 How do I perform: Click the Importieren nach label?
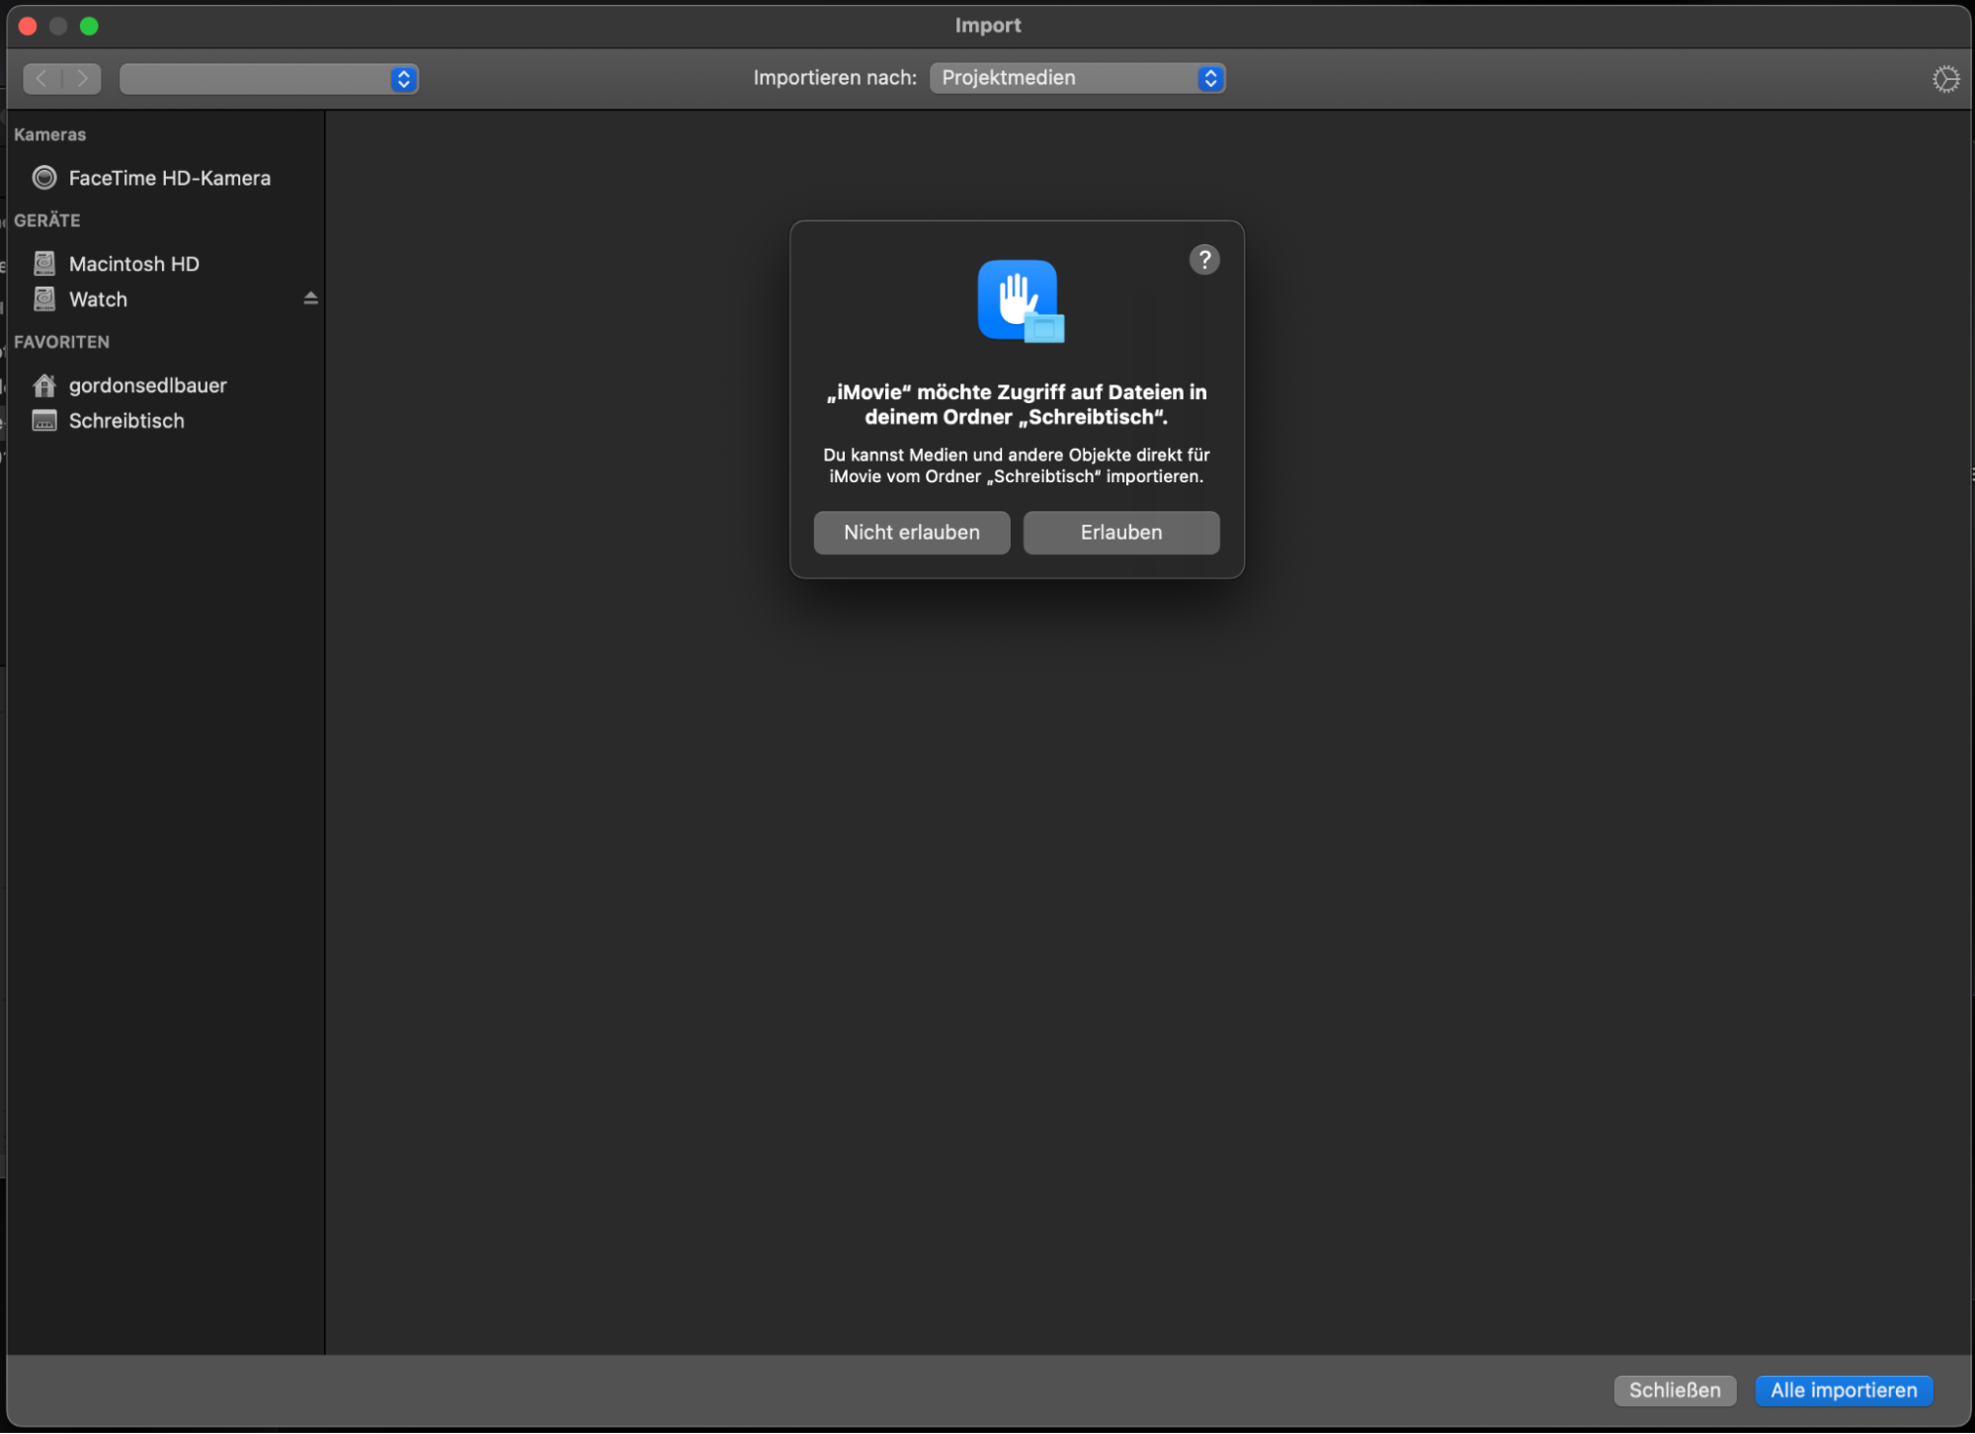(835, 78)
